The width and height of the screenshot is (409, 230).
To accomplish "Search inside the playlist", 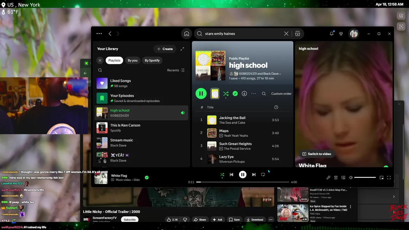I will [x=264, y=94].
